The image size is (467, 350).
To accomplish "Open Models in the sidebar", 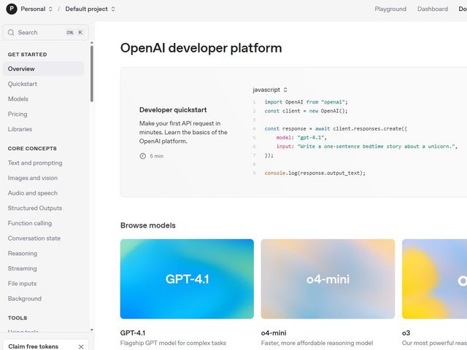I will (x=18, y=99).
